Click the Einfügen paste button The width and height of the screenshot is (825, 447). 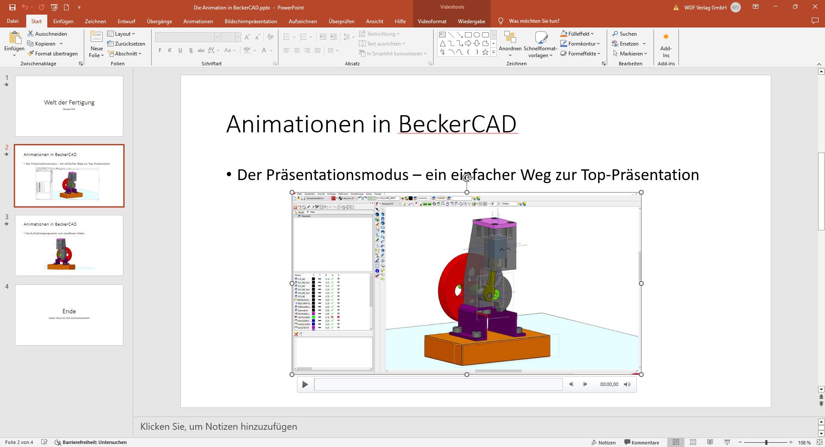pyautogui.click(x=14, y=44)
